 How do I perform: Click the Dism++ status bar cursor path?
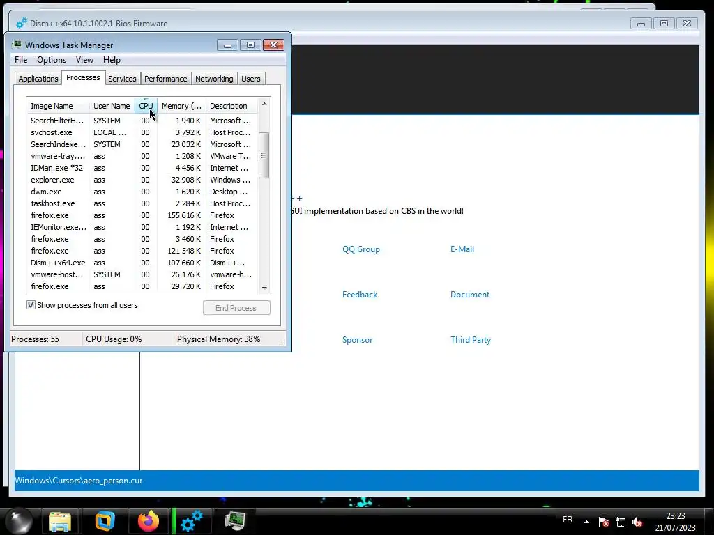[x=79, y=481]
